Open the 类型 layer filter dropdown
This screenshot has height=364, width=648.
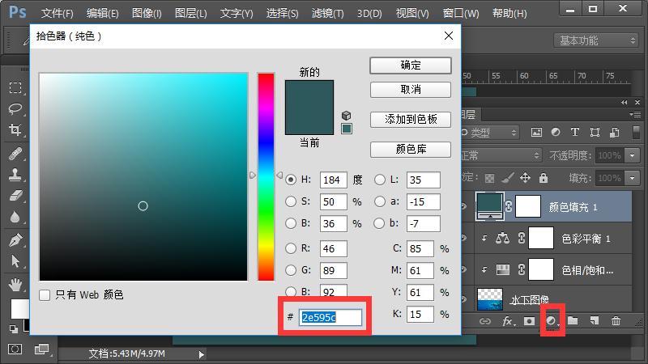(490, 133)
